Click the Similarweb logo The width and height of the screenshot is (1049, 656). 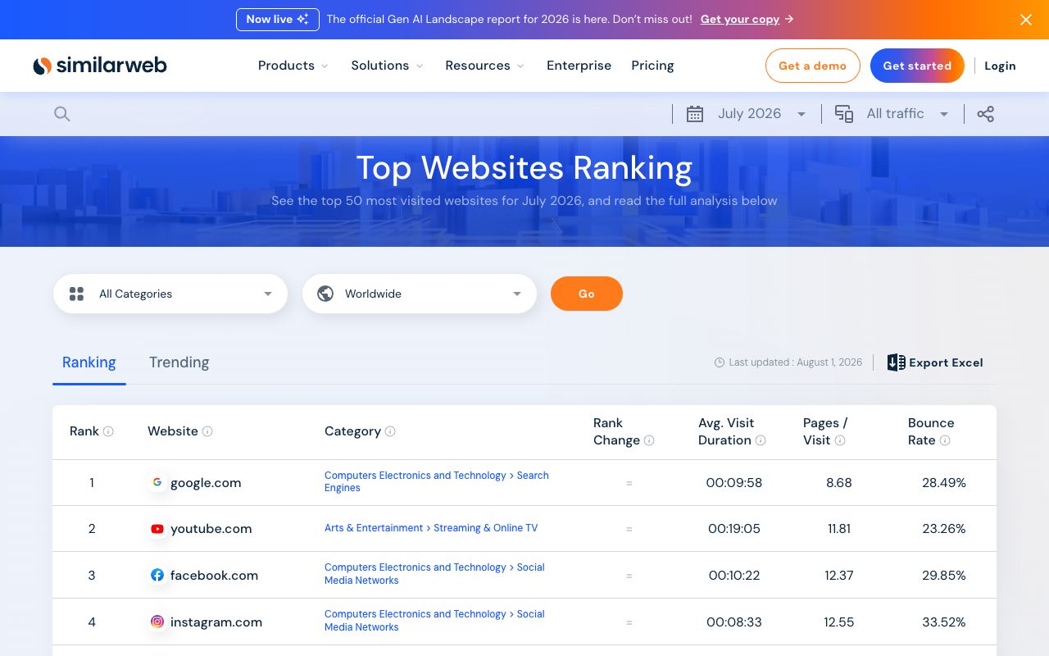(x=99, y=66)
